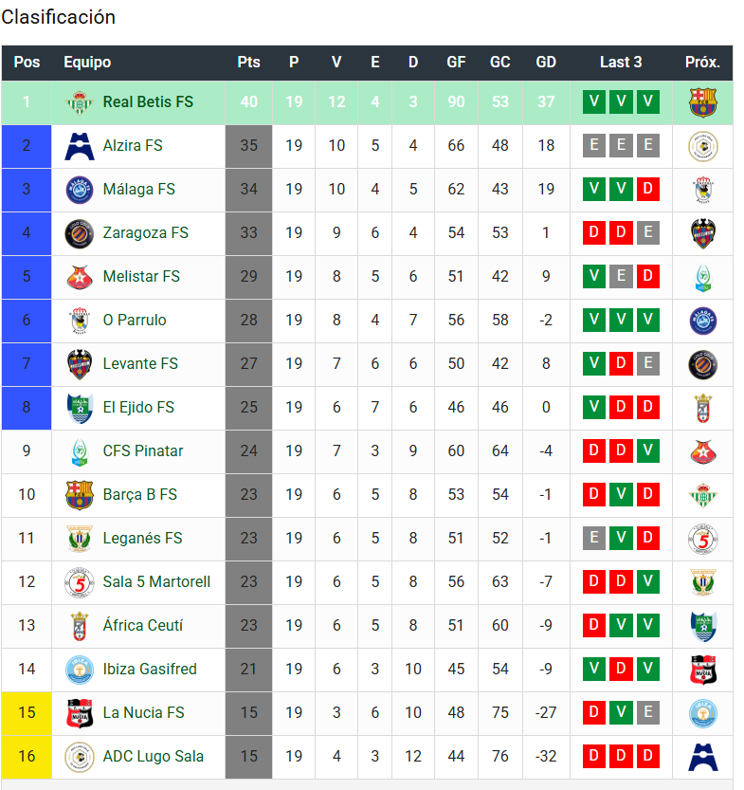
Task: Sort table by the Pts column header
Action: click(248, 62)
